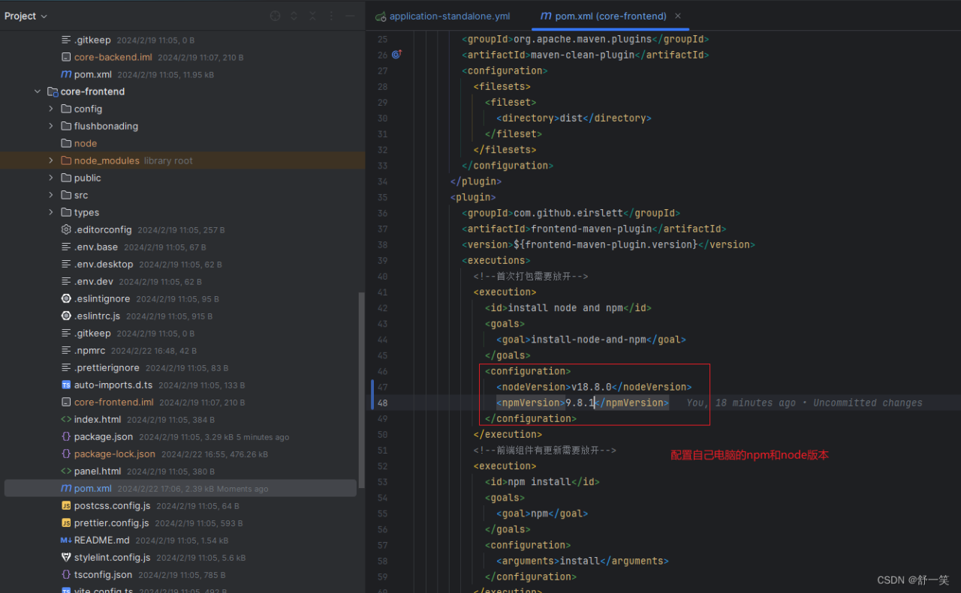Click Maven icon on pom.xml editor tab

pyautogui.click(x=546, y=16)
